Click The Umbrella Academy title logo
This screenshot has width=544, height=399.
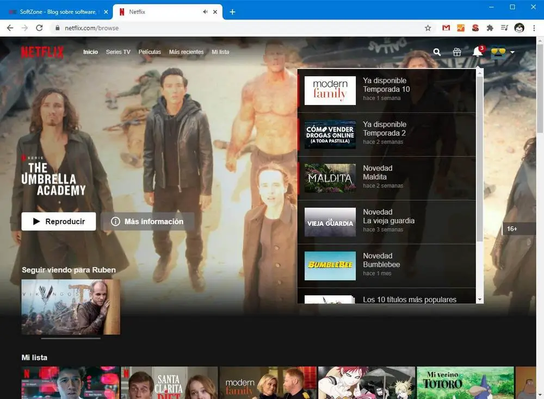coord(54,179)
